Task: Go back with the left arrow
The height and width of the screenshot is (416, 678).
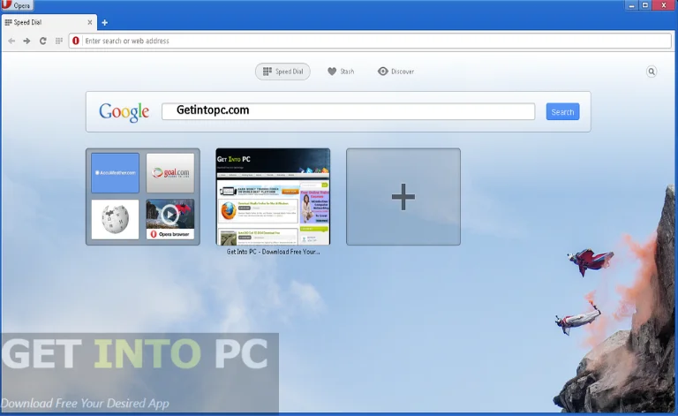Action: click(x=11, y=41)
